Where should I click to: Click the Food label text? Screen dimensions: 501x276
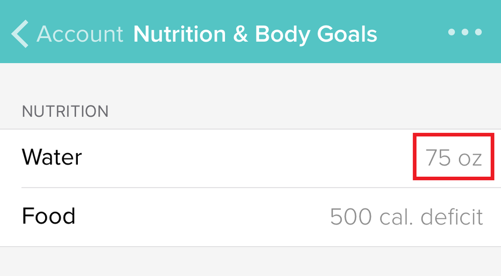tap(49, 216)
